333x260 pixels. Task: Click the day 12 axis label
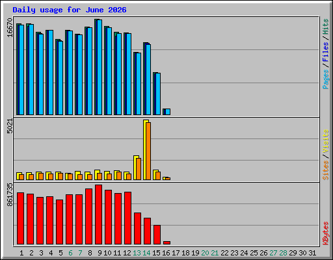[127, 253]
